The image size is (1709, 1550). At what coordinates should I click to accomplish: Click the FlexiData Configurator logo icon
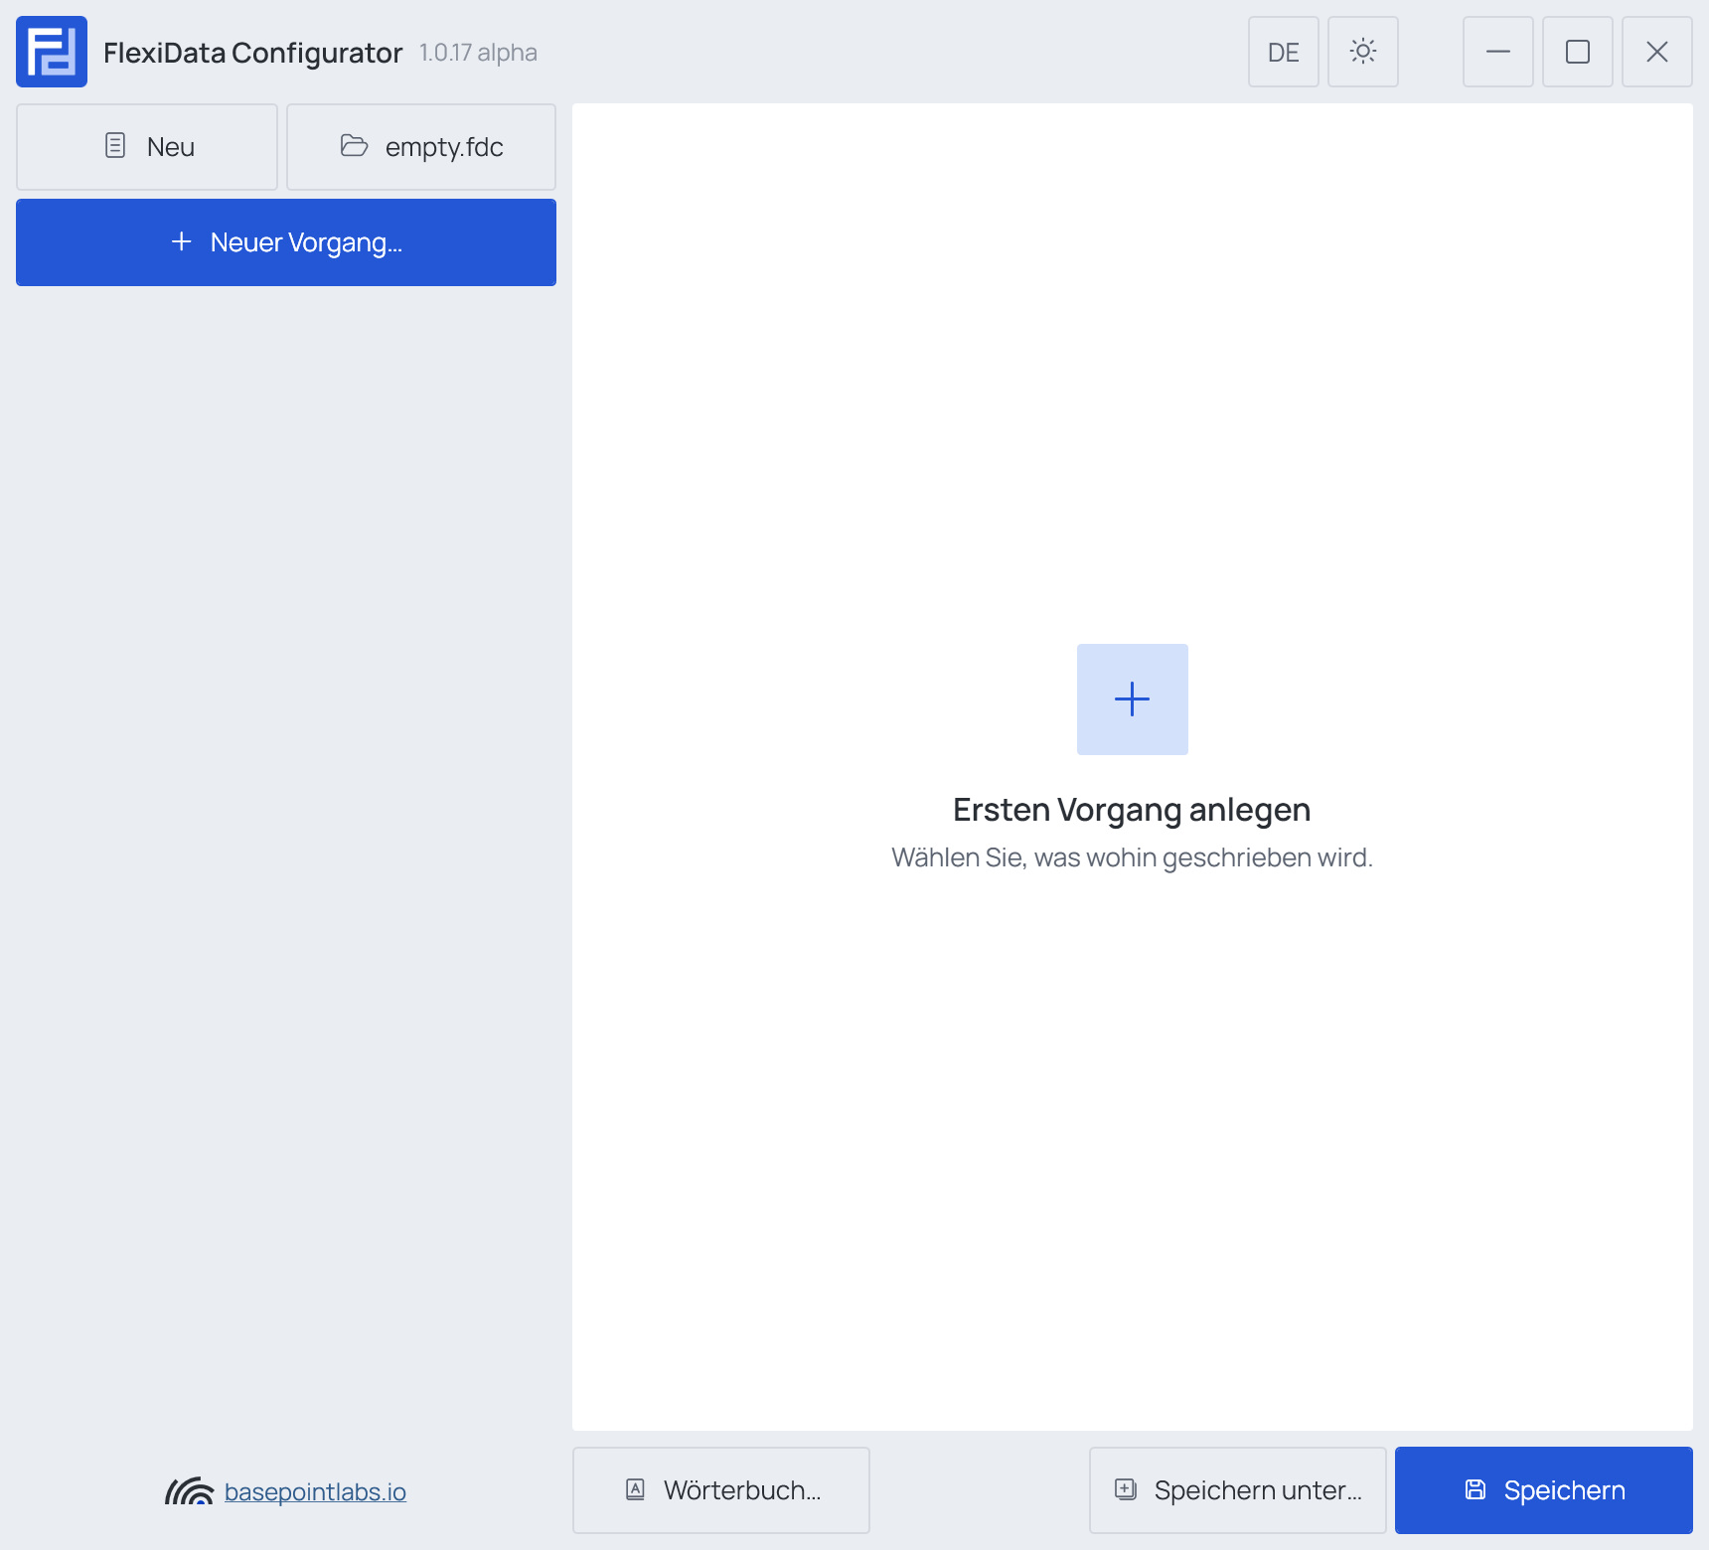coord(52,52)
